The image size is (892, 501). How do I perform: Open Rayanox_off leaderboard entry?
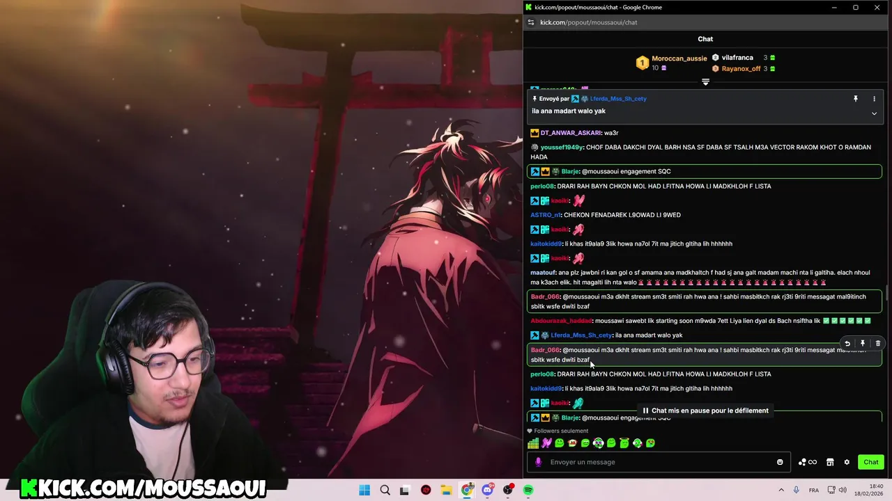(741, 69)
